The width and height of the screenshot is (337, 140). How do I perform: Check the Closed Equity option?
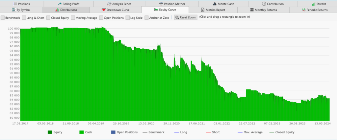click(48, 18)
